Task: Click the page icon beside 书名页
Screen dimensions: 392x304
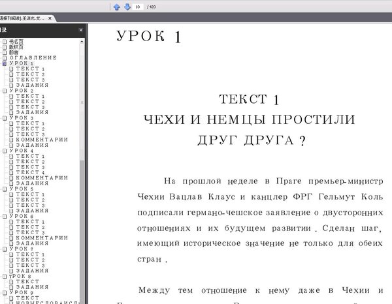Action: pos(4,41)
